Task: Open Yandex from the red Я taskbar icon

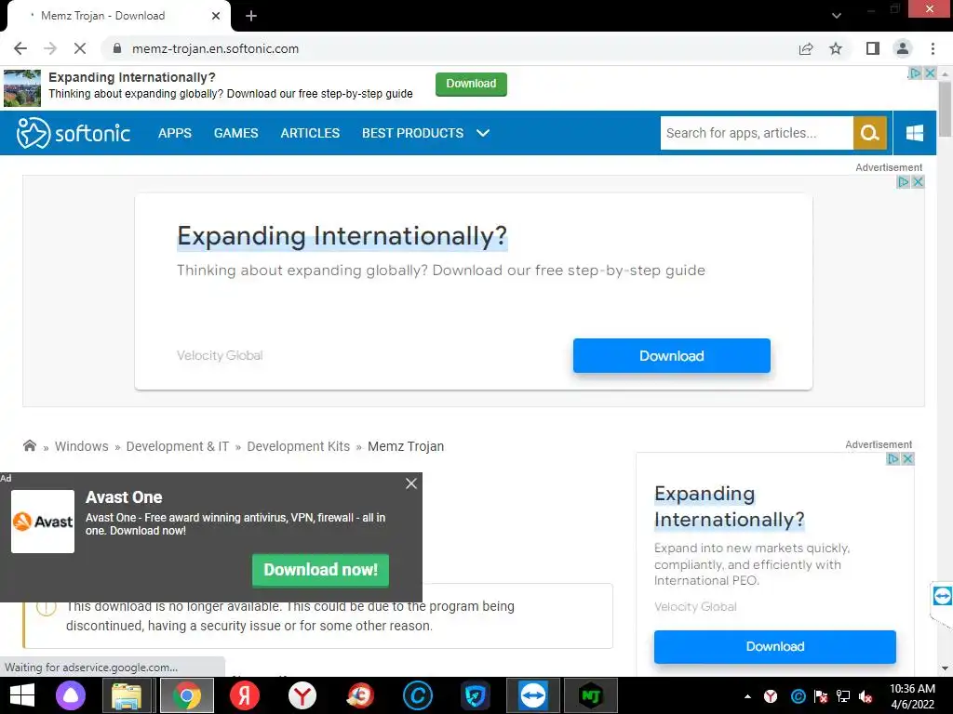Action: click(x=245, y=695)
